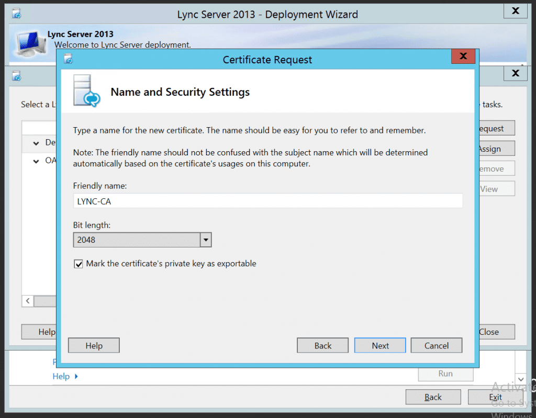Close the Certificate Request dialog with red X
Screen dimensions: 536x418
click(x=463, y=57)
